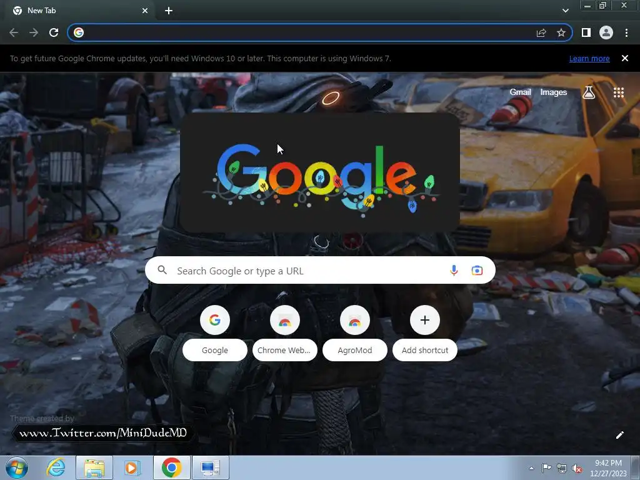Image resolution: width=640 pixels, height=480 pixels.
Task: Open the profile avatar menu
Action: point(606,32)
